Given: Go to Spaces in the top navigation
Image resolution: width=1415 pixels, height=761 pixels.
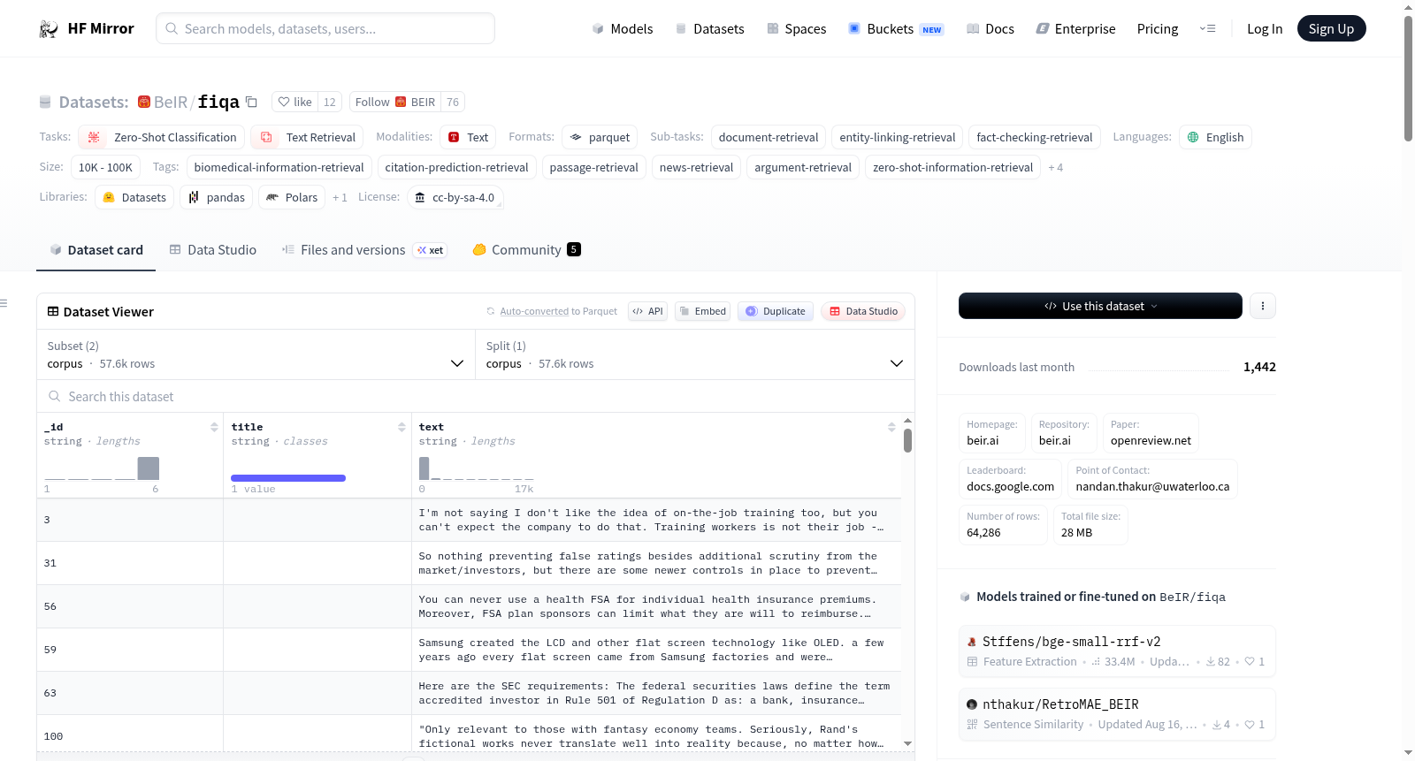Looking at the screenshot, I should (x=796, y=29).
